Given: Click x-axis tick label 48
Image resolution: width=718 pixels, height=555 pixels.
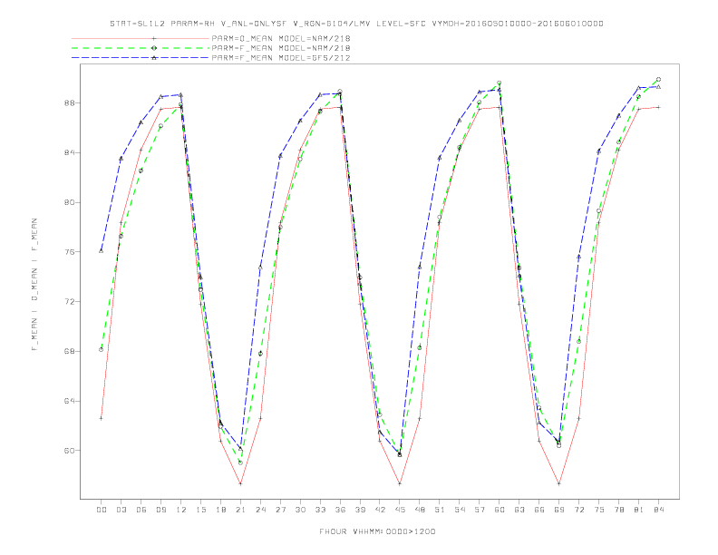Looking at the screenshot, I should tap(420, 510).
